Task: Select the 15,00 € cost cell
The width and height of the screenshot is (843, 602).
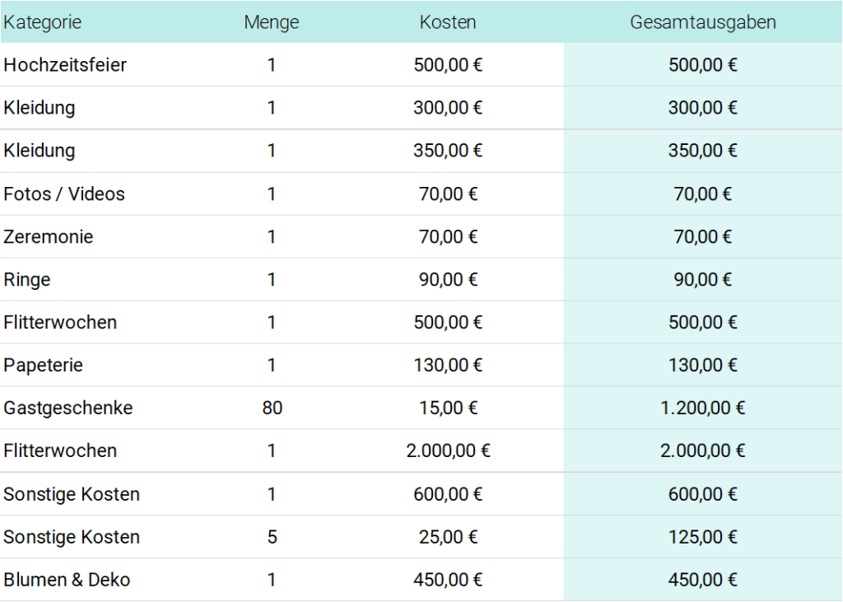Action: pos(448,408)
